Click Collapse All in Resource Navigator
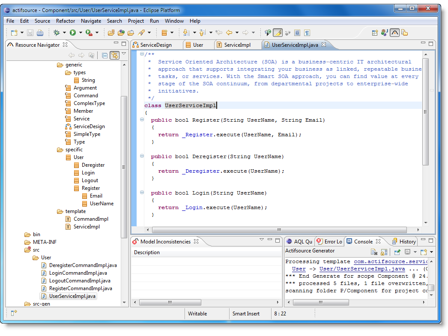Image resolution: width=448 pixels, height=336 pixels. 105,55
